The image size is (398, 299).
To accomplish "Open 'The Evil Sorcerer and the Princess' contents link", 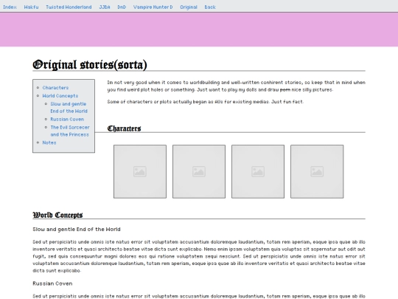I will tap(70, 131).
